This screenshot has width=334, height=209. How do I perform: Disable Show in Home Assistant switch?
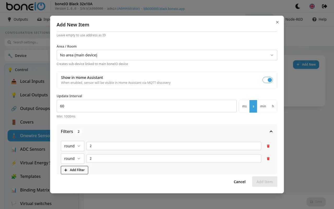pos(268,80)
